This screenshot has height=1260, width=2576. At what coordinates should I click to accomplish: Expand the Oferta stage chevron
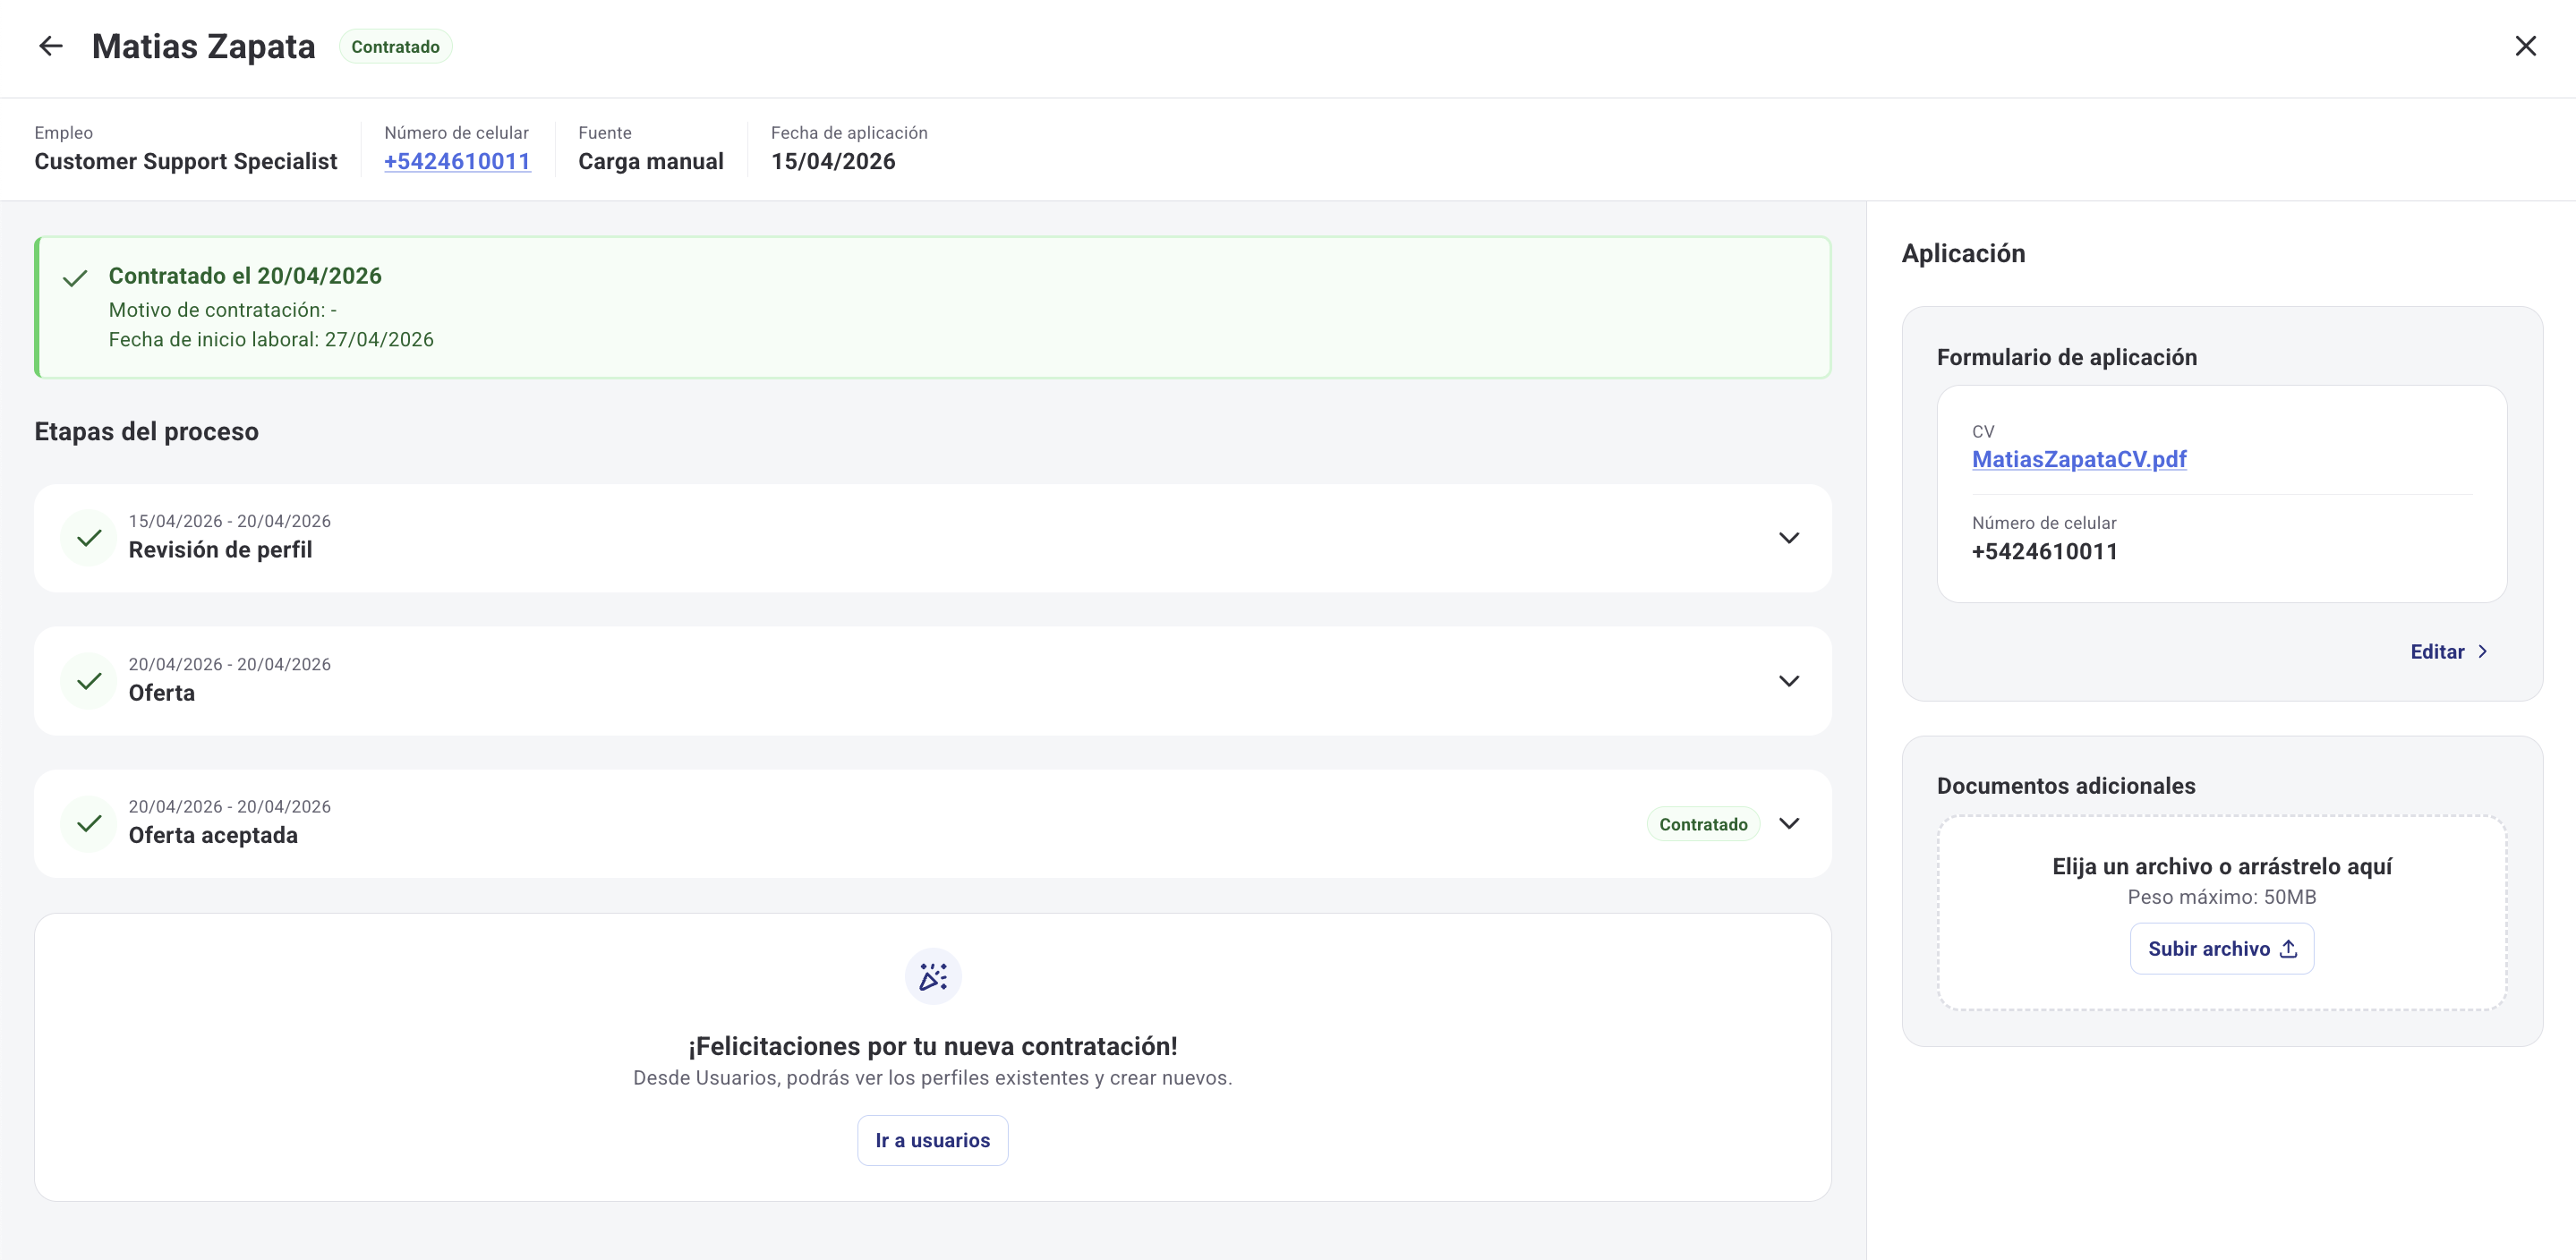click(x=1788, y=681)
